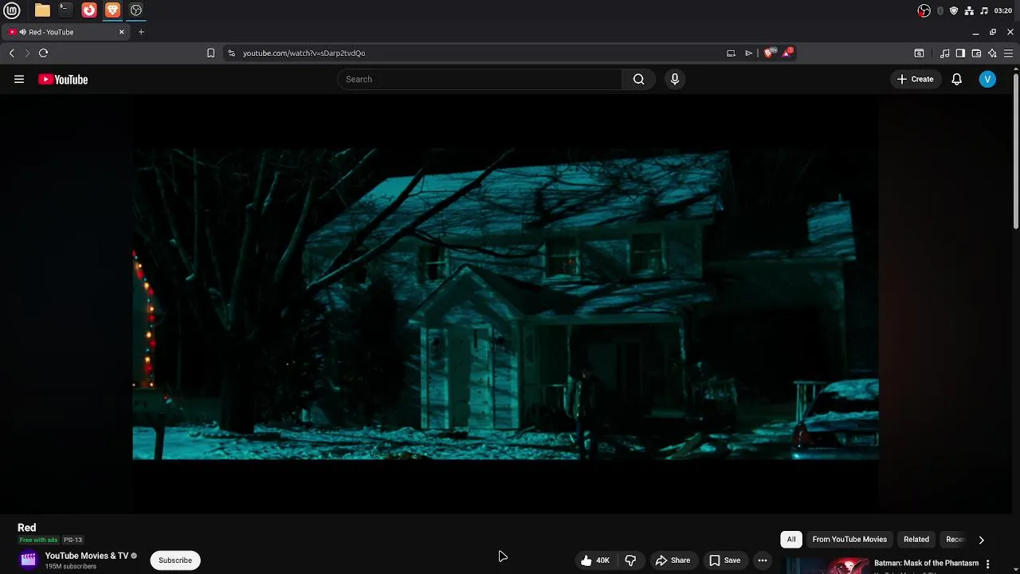Screen dimensions: 1020x574
Task: Select the 'Related' filter chip
Action: pos(916,540)
